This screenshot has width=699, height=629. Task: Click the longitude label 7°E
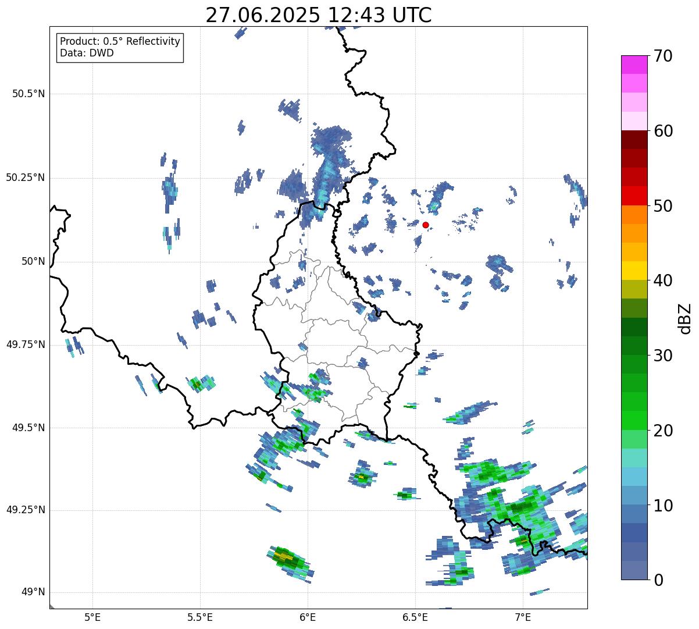pyautogui.click(x=523, y=617)
